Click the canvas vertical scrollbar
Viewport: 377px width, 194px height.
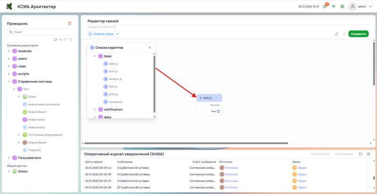[x=374, y=64]
